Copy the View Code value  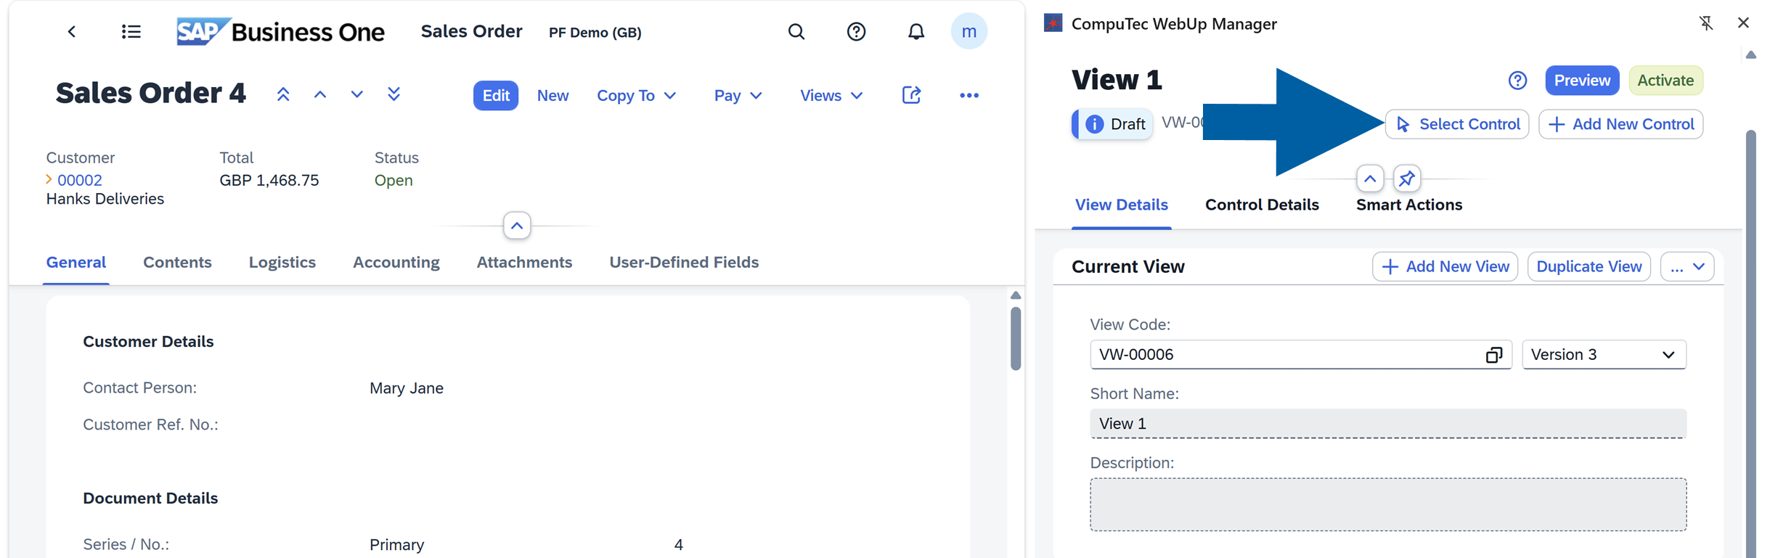(1493, 355)
